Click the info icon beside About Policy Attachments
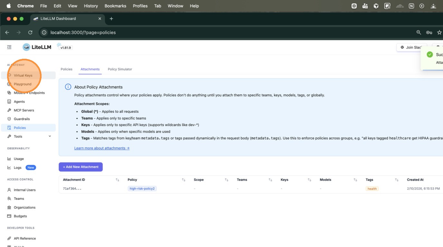Image resolution: width=443 pixels, height=247 pixels. coord(68,87)
